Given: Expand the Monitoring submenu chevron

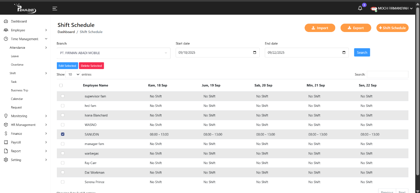Looking at the screenshot, I should 46,116.
